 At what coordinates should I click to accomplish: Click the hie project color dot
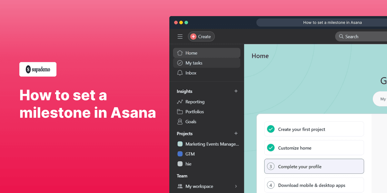(x=180, y=164)
